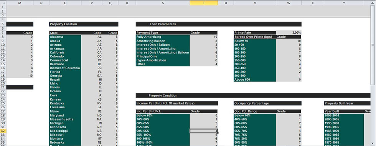
Task: Select the column T header
Action: 204,3
